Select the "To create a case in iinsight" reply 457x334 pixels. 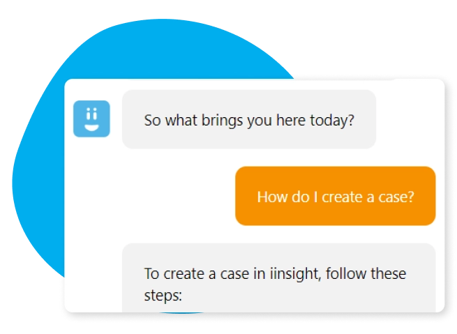(278, 278)
